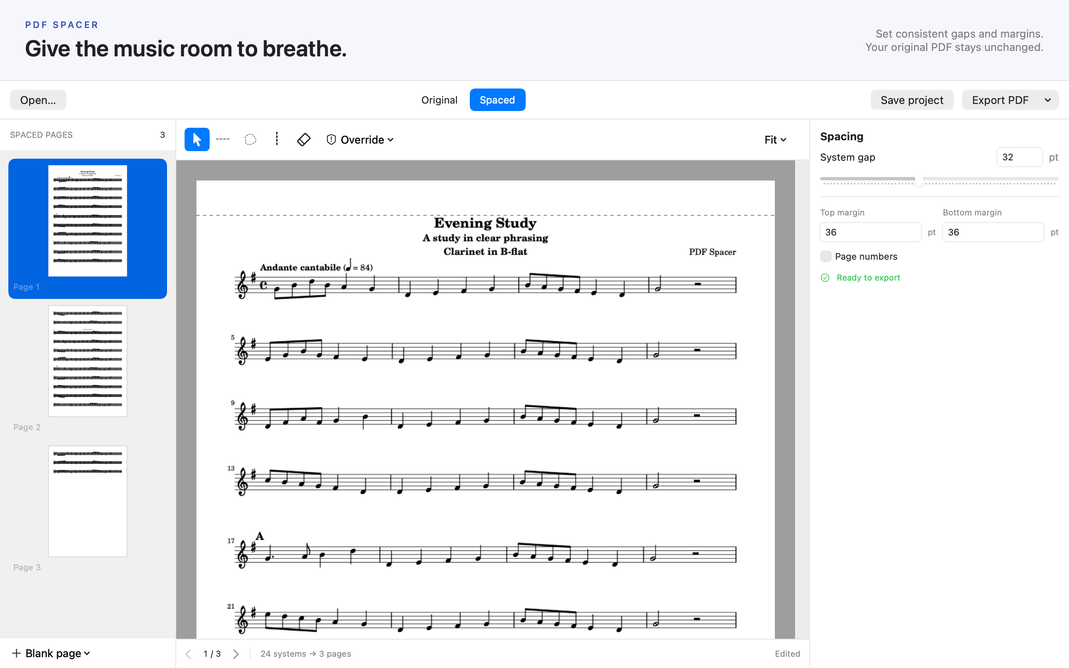Click the plus icon beside Blank page
The image size is (1069, 668).
[16, 653]
